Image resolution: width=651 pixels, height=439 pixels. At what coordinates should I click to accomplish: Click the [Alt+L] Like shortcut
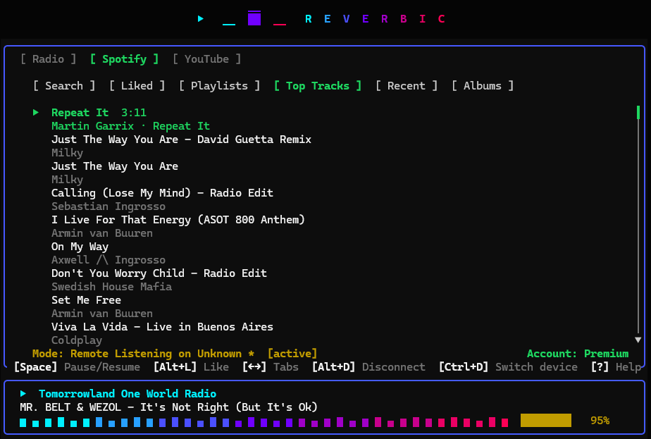191,367
